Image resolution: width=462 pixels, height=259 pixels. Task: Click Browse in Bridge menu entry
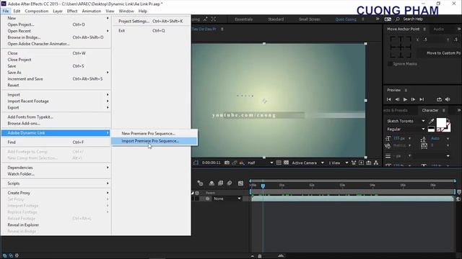[x=56, y=37]
